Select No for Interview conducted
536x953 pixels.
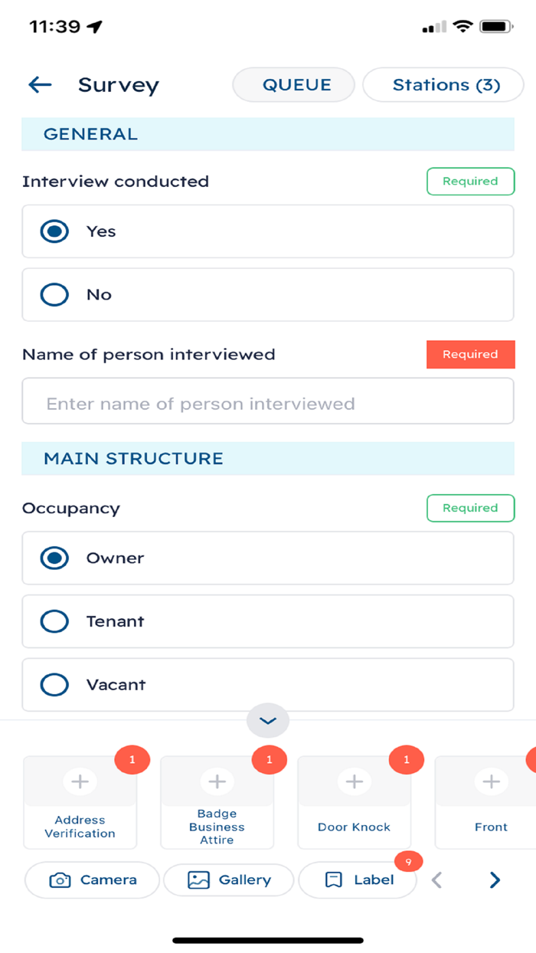coord(54,294)
